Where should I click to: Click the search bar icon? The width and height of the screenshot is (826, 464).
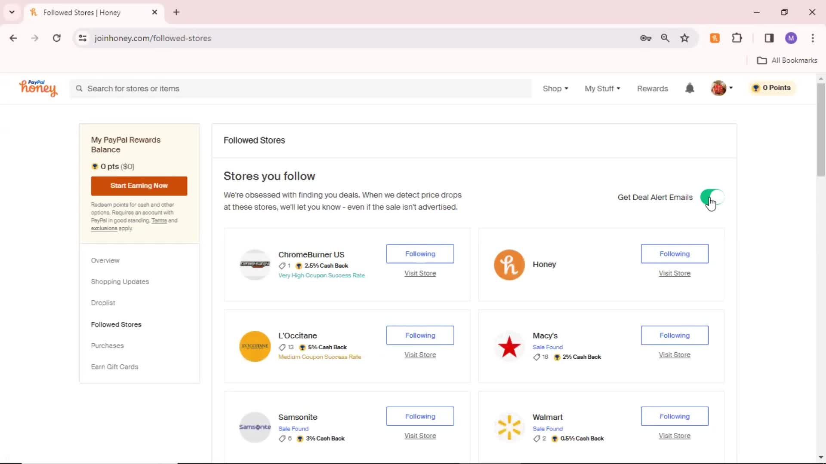80,89
